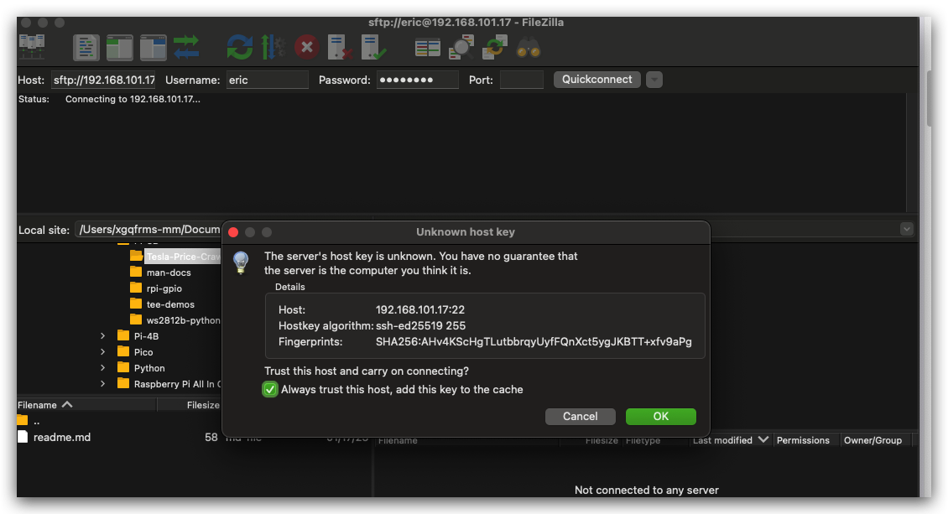Click the lightbulb icon in the dialog
This screenshot has width=948, height=514.
pos(242,262)
